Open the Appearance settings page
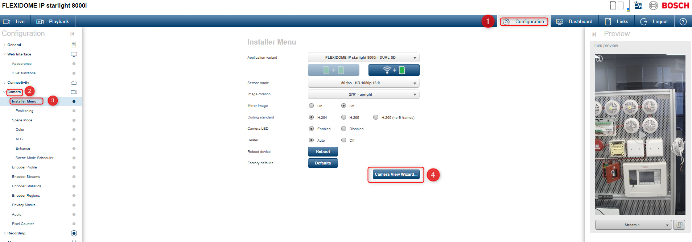 [x=22, y=64]
